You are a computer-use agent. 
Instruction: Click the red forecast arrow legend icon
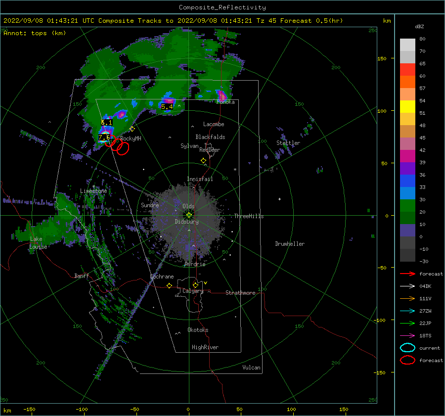407,274
